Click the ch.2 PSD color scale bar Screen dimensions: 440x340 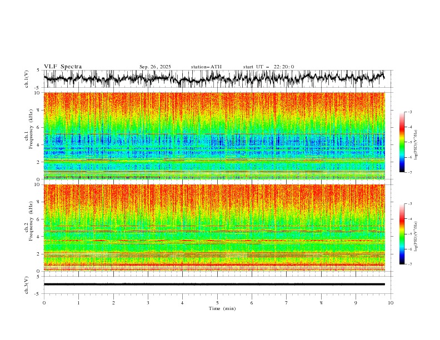(402, 234)
